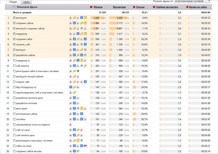Click the Поисковая фраза column header
The height and width of the screenshot is (154, 218).
point(27,7)
